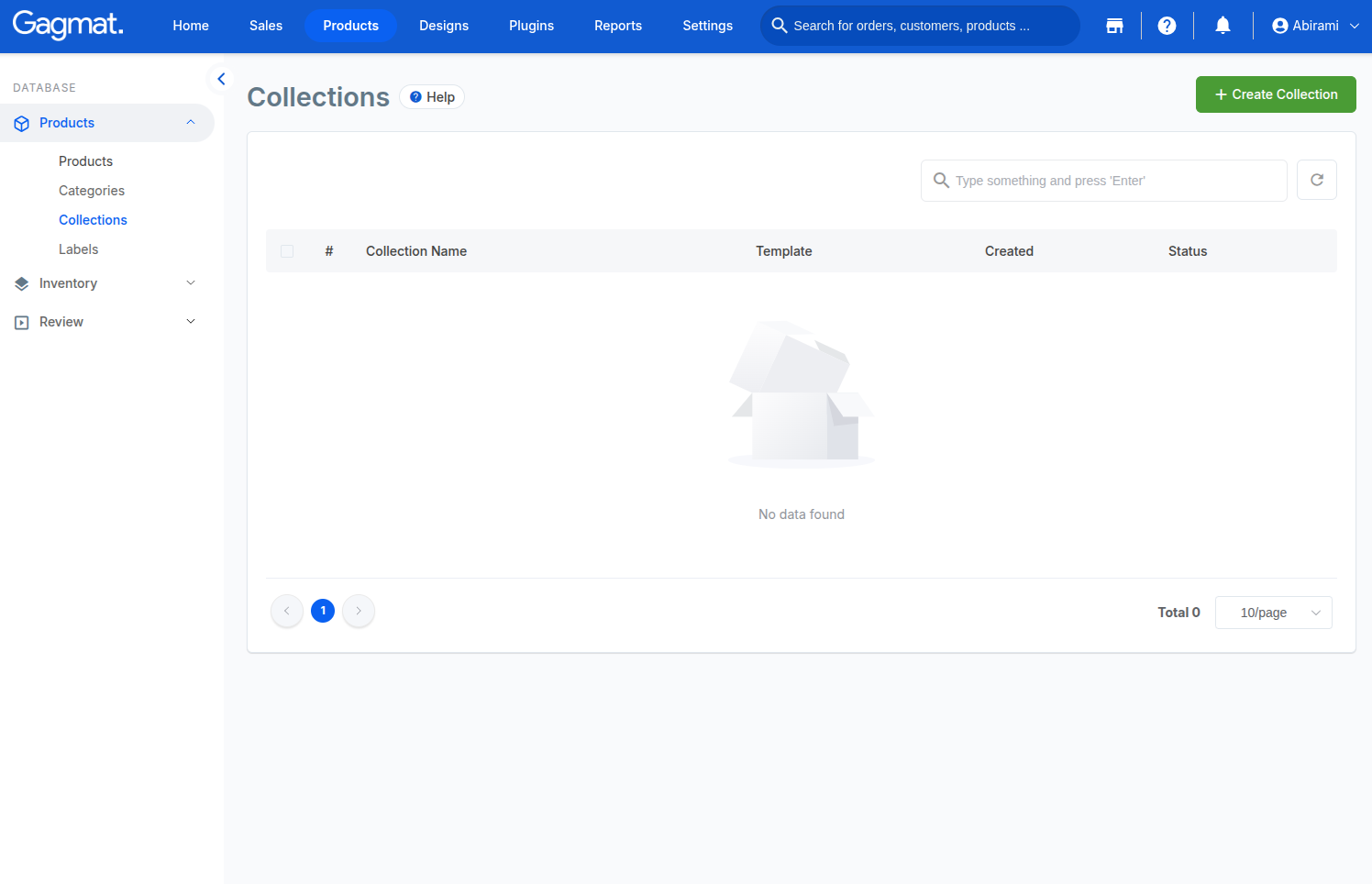Click the Review play icon in sidebar
This screenshot has height=884, width=1372.
[22, 322]
